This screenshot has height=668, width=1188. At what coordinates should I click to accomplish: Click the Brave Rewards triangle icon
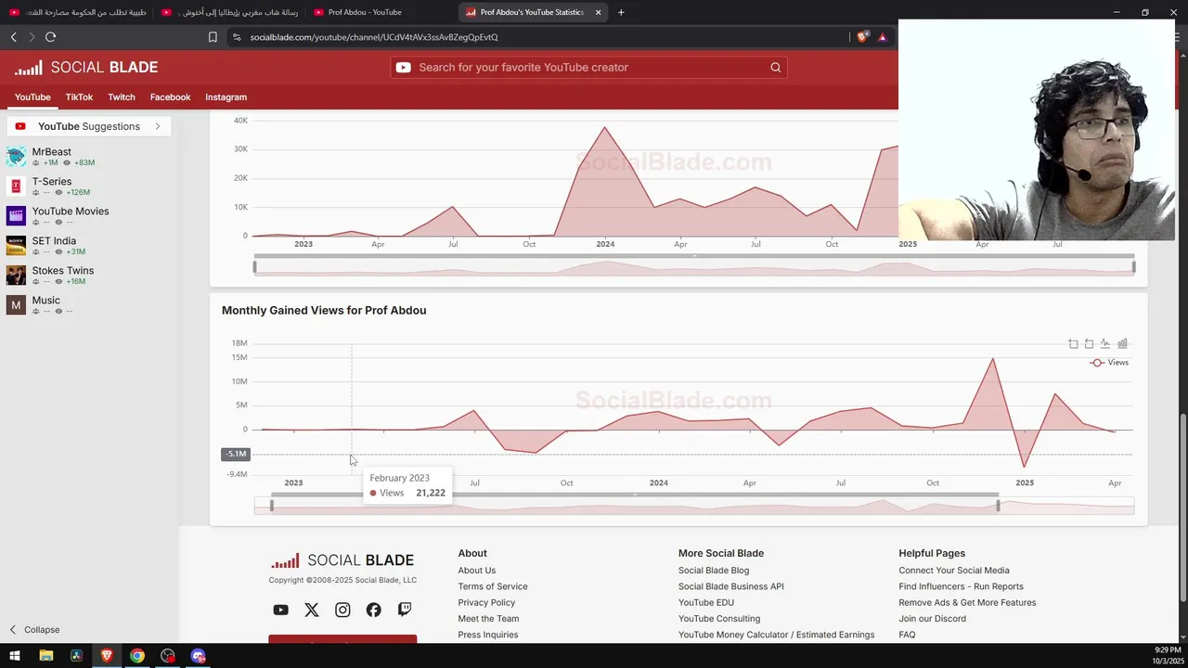click(x=882, y=37)
